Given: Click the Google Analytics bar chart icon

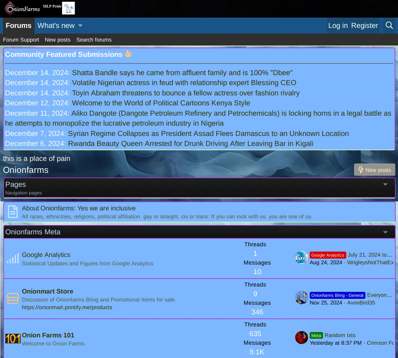Looking at the screenshot, I should click(13, 259).
